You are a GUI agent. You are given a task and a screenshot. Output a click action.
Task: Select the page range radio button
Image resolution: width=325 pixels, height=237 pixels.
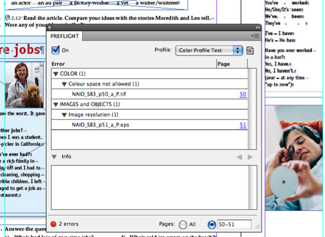click(212, 225)
